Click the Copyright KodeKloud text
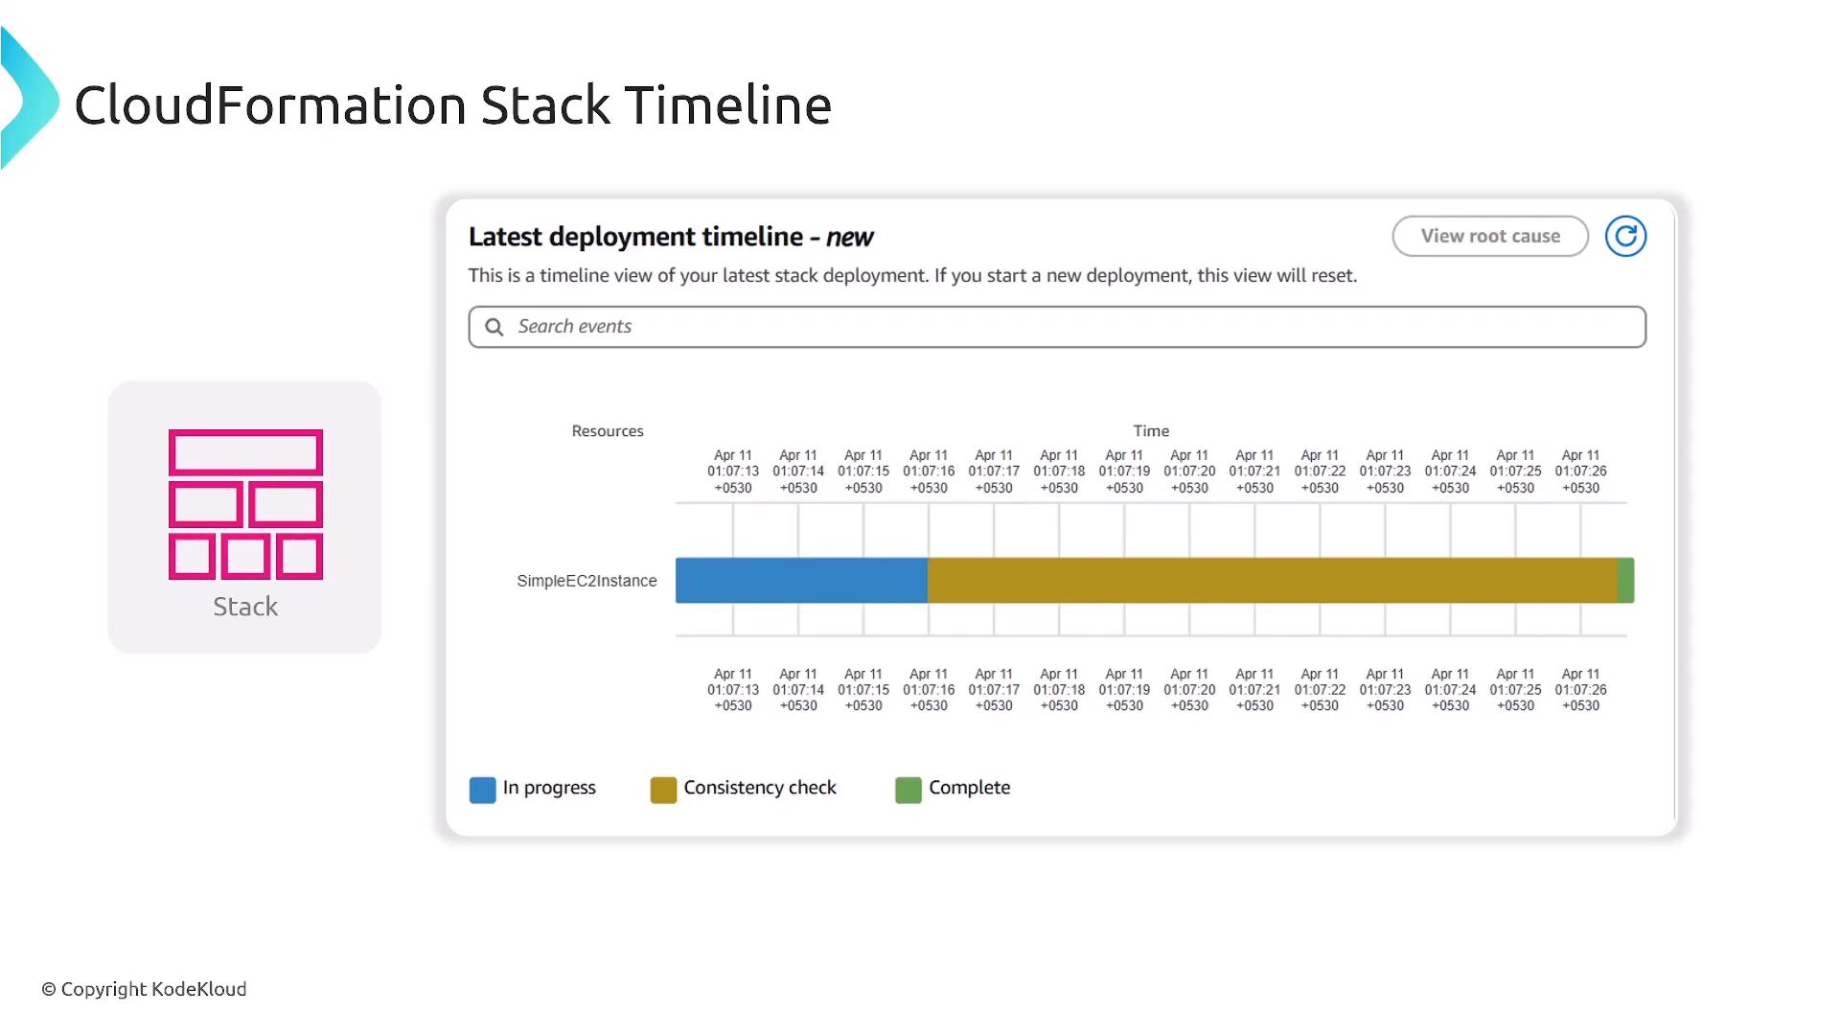The height and width of the screenshot is (1035, 1840). (x=144, y=989)
